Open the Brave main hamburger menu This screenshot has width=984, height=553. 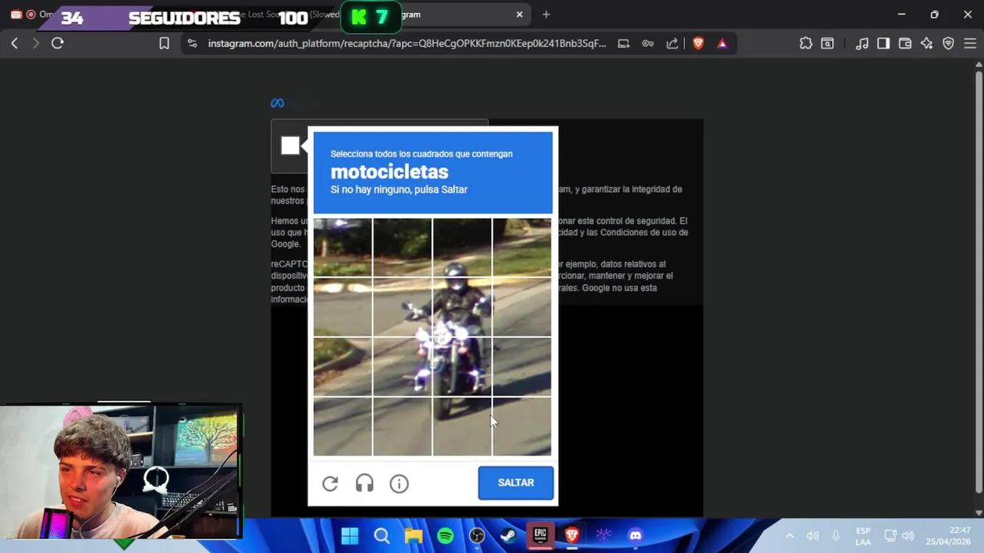coord(969,44)
